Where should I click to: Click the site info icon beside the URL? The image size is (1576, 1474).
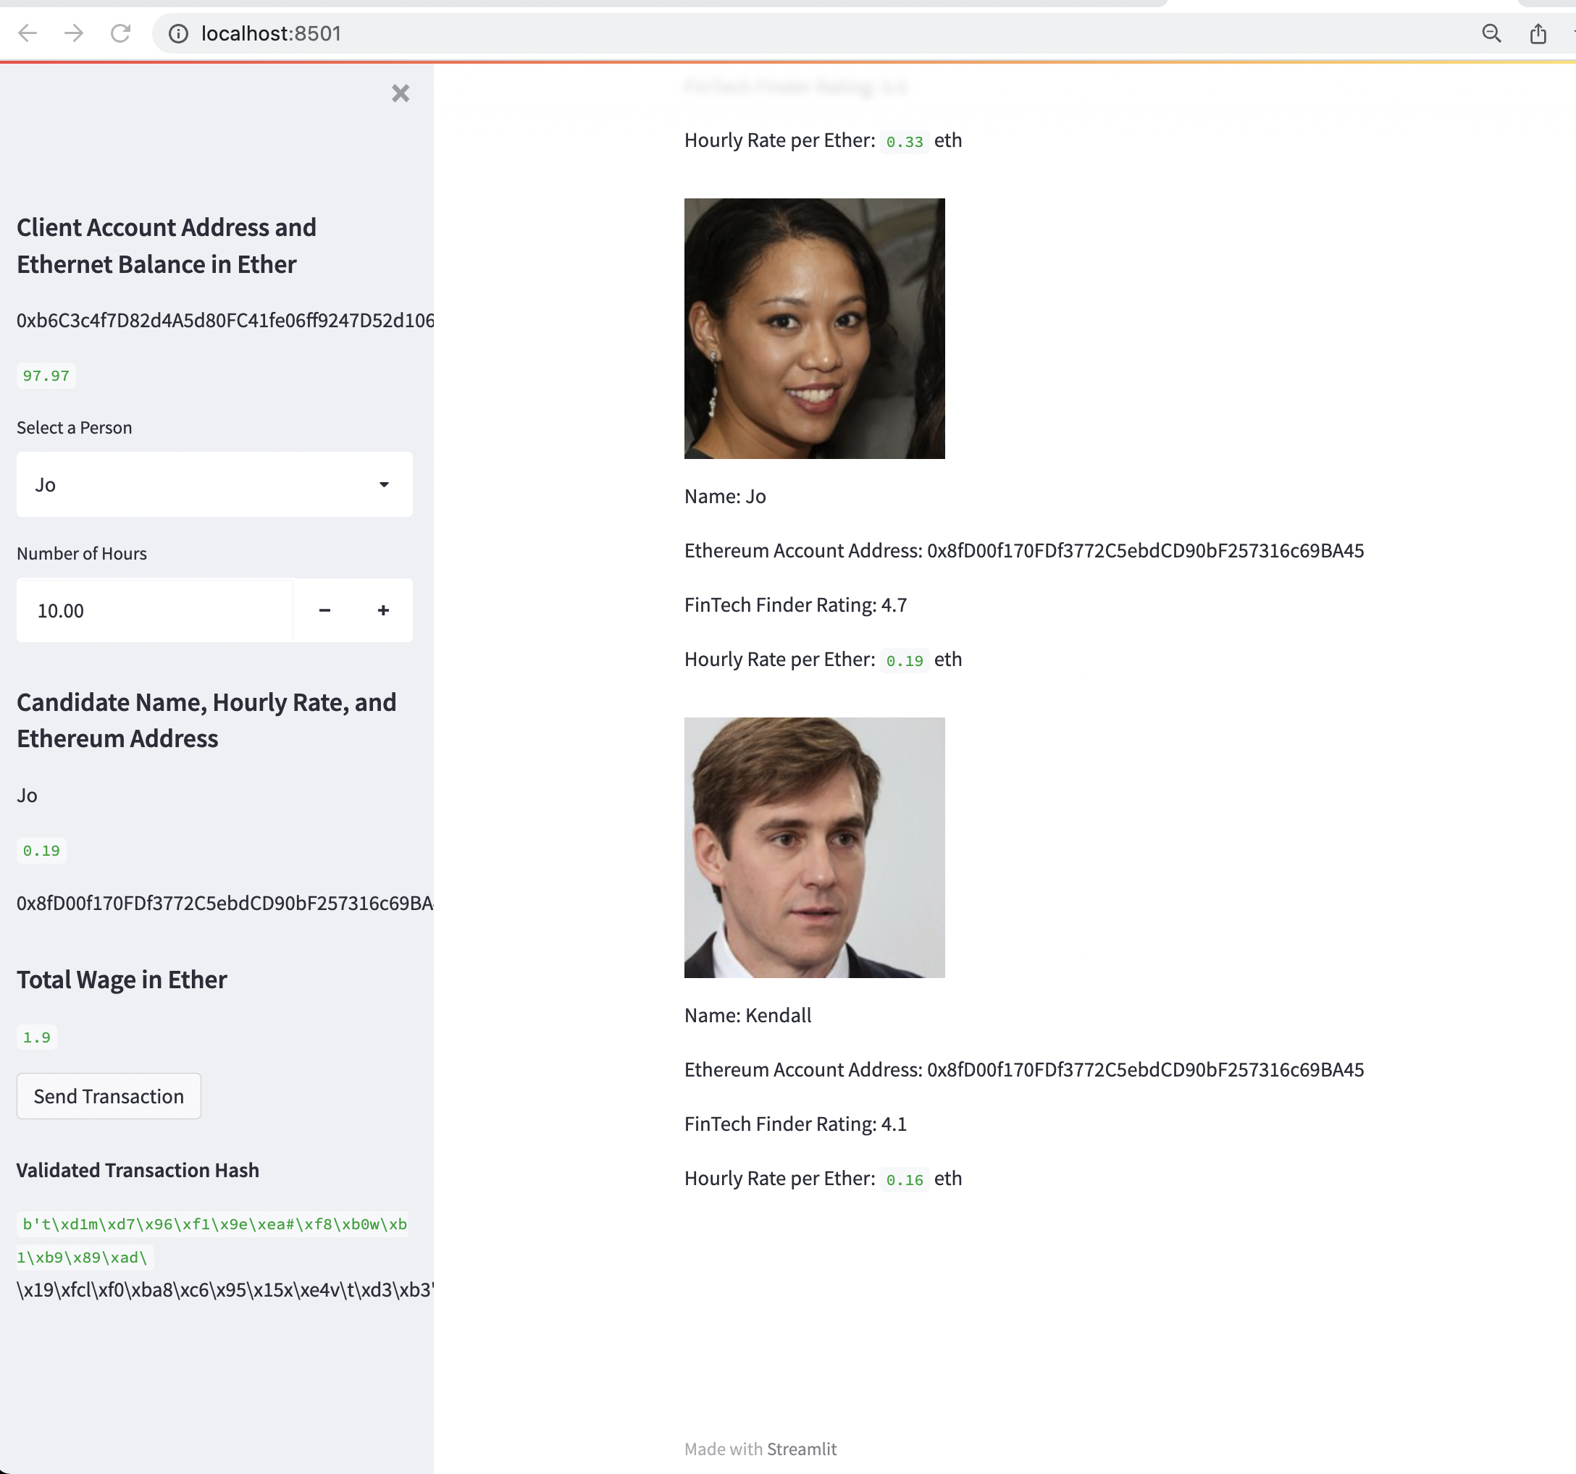click(177, 34)
